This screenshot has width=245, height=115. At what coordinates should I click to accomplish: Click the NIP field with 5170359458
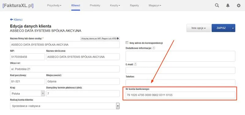point(28,57)
